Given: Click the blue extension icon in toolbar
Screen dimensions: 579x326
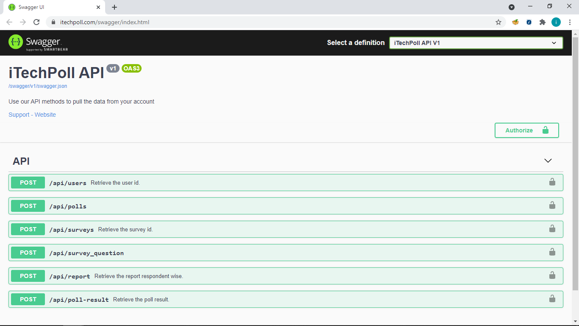Looking at the screenshot, I should (x=529, y=22).
